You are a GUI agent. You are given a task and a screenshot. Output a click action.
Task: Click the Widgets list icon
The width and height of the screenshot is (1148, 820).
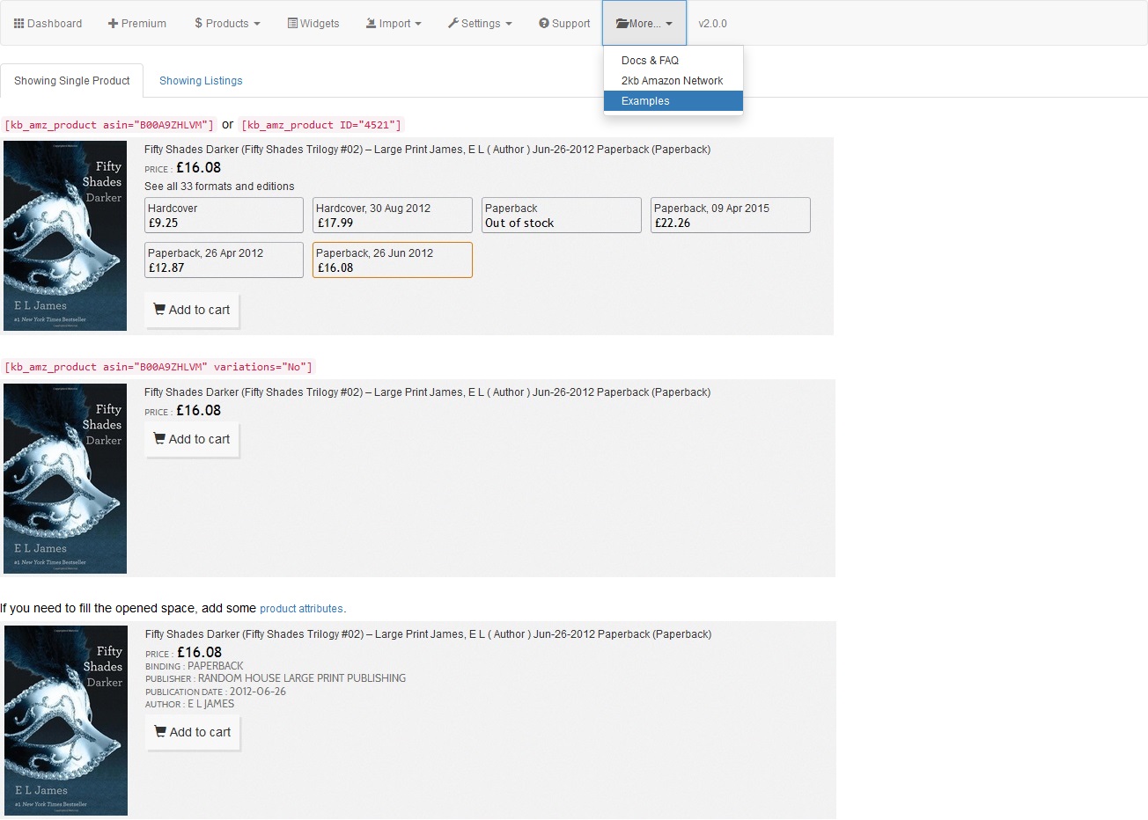pyautogui.click(x=292, y=24)
